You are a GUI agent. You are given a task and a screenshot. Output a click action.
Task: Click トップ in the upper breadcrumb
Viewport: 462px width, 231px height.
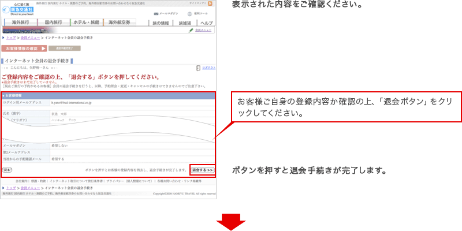pos(11,38)
